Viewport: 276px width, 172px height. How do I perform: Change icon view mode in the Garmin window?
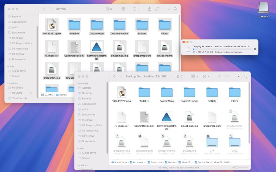click(109, 9)
